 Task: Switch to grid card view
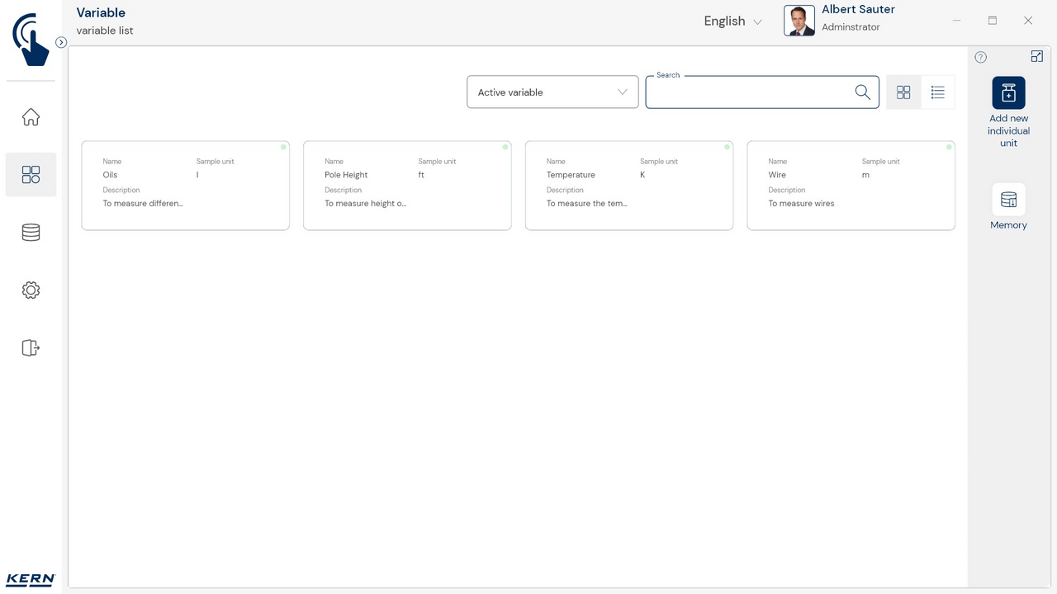click(x=903, y=92)
